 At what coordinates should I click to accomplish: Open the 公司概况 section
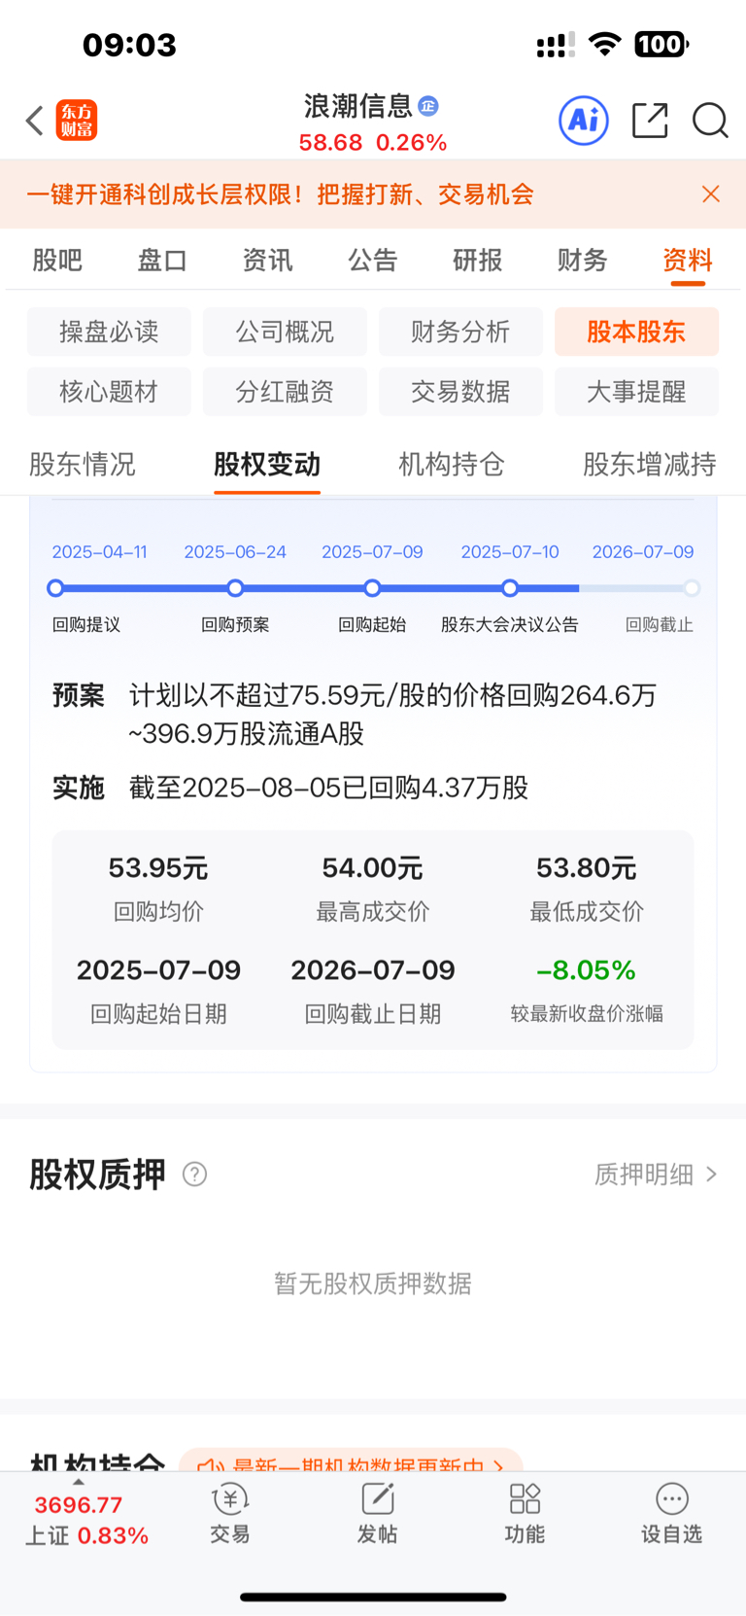[x=285, y=332]
